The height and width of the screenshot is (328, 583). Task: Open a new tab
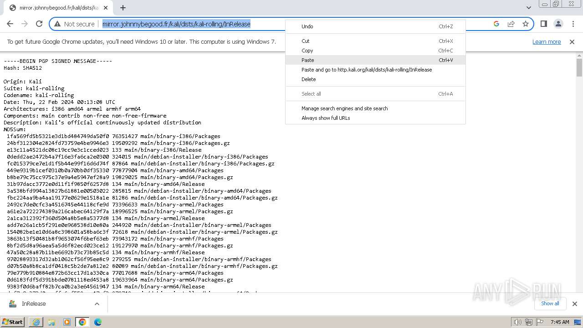[123, 8]
